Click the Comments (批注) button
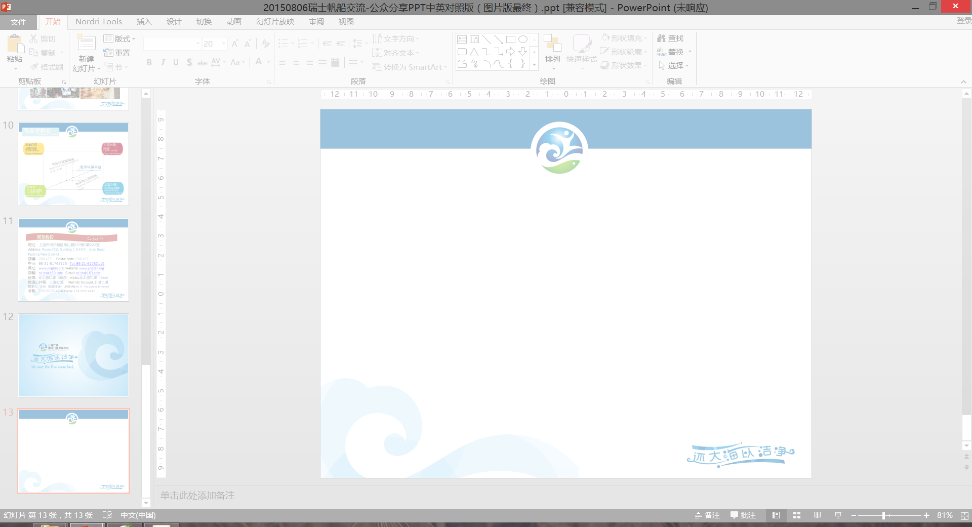972x527 pixels. tap(743, 515)
